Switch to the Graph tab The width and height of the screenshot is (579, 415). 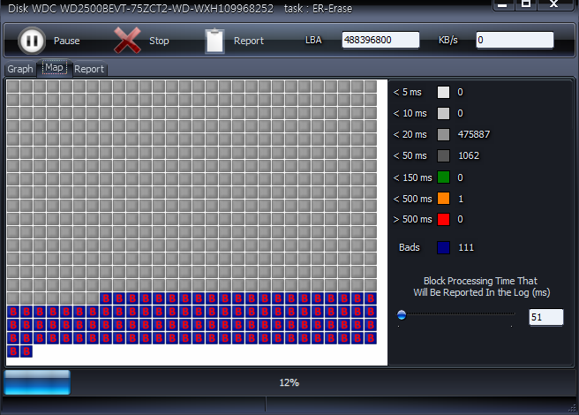(x=20, y=69)
